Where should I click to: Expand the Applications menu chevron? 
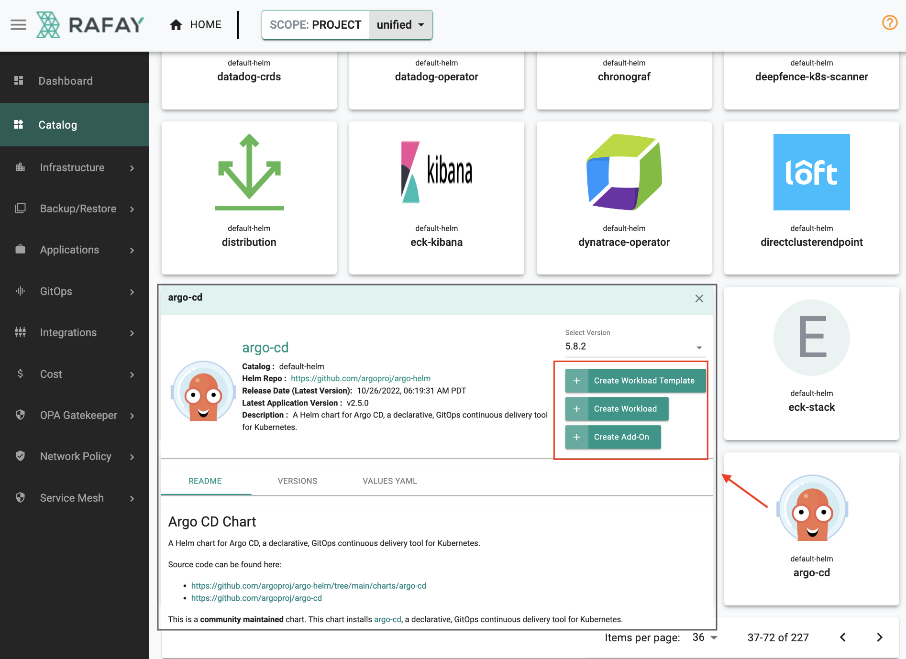pyautogui.click(x=132, y=250)
